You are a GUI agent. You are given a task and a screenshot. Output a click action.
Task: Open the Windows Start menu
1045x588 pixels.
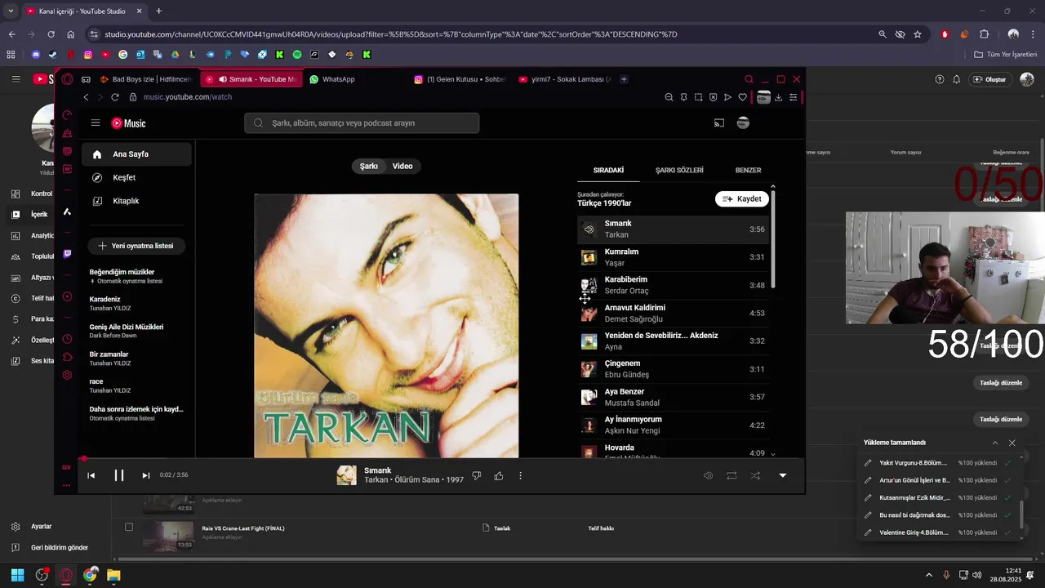[x=18, y=575]
